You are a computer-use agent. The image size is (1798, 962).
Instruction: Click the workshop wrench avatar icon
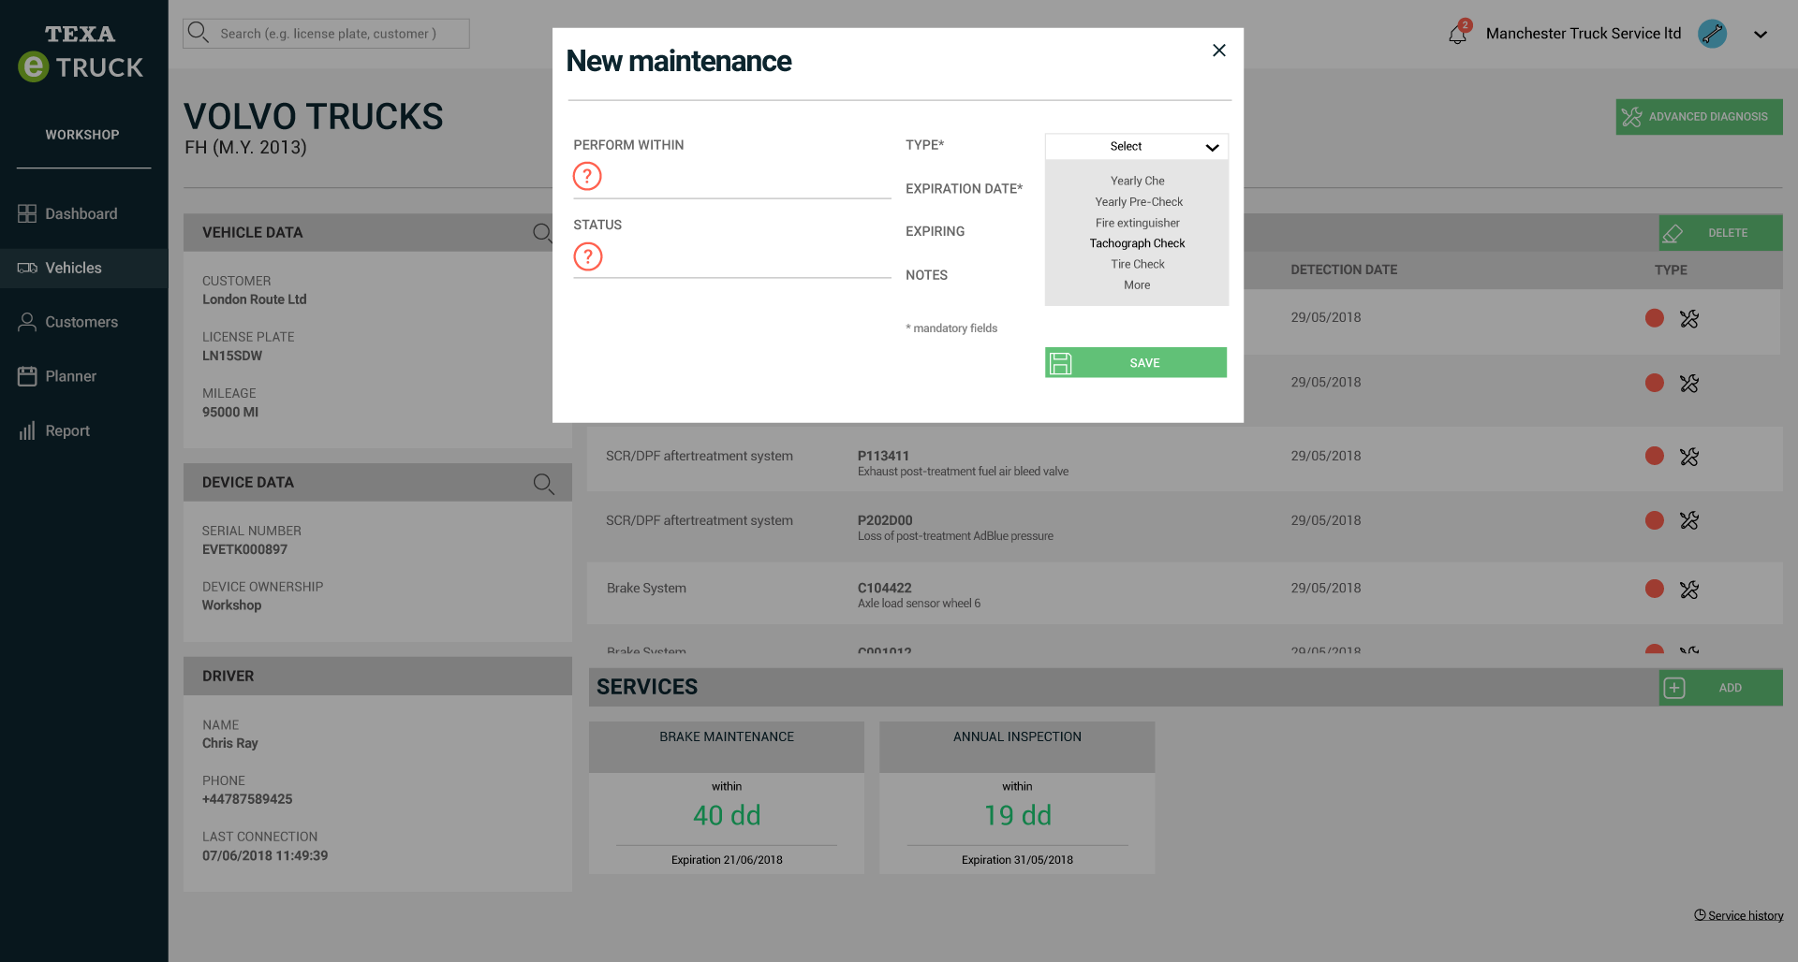click(1712, 34)
